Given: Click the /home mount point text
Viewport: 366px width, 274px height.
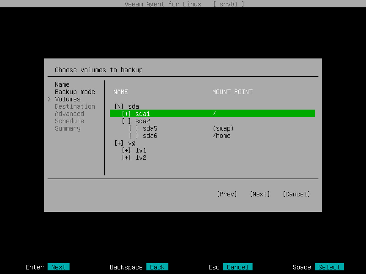Looking at the screenshot, I should click(x=221, y=136).
